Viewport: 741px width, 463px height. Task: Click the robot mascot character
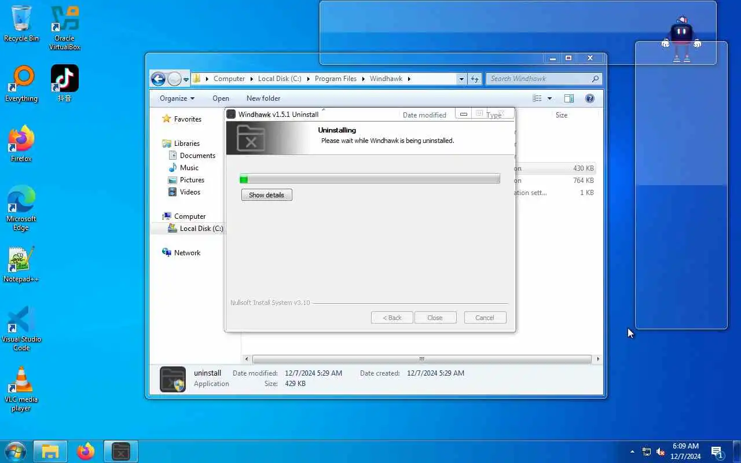click(681, 39)
